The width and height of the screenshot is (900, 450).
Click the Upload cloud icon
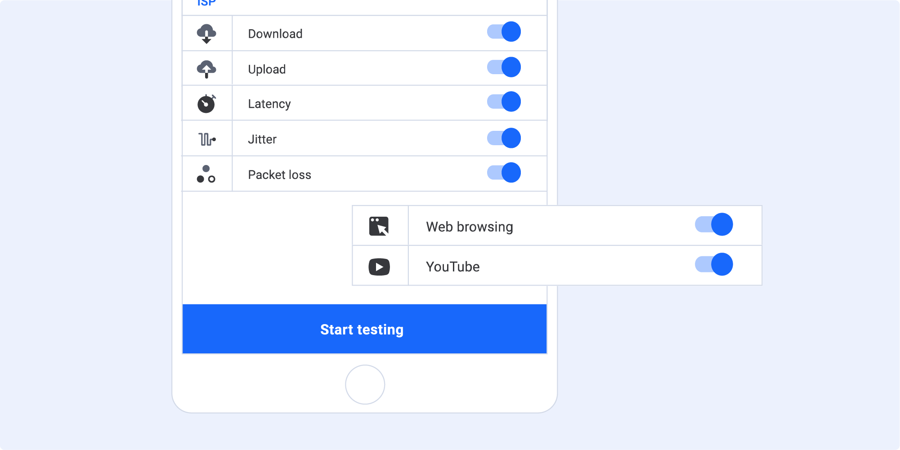[206, 69]
